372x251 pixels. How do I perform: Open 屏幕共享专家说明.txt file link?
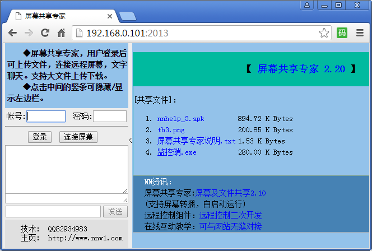click(x=197, y=141)
